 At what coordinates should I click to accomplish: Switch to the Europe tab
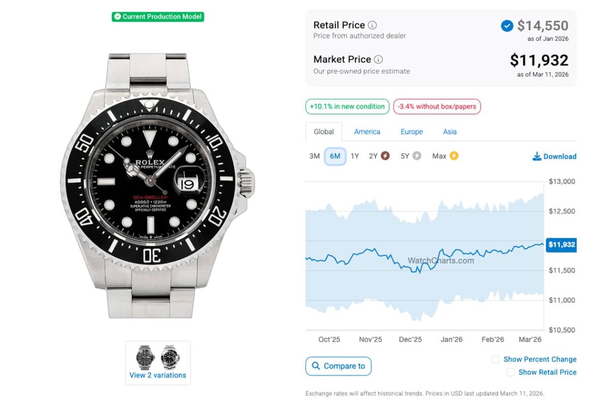[411, 132]
